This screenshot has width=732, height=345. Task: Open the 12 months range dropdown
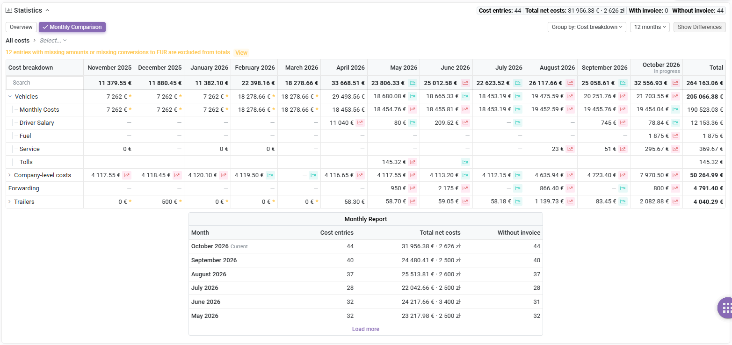coord(650,27)
